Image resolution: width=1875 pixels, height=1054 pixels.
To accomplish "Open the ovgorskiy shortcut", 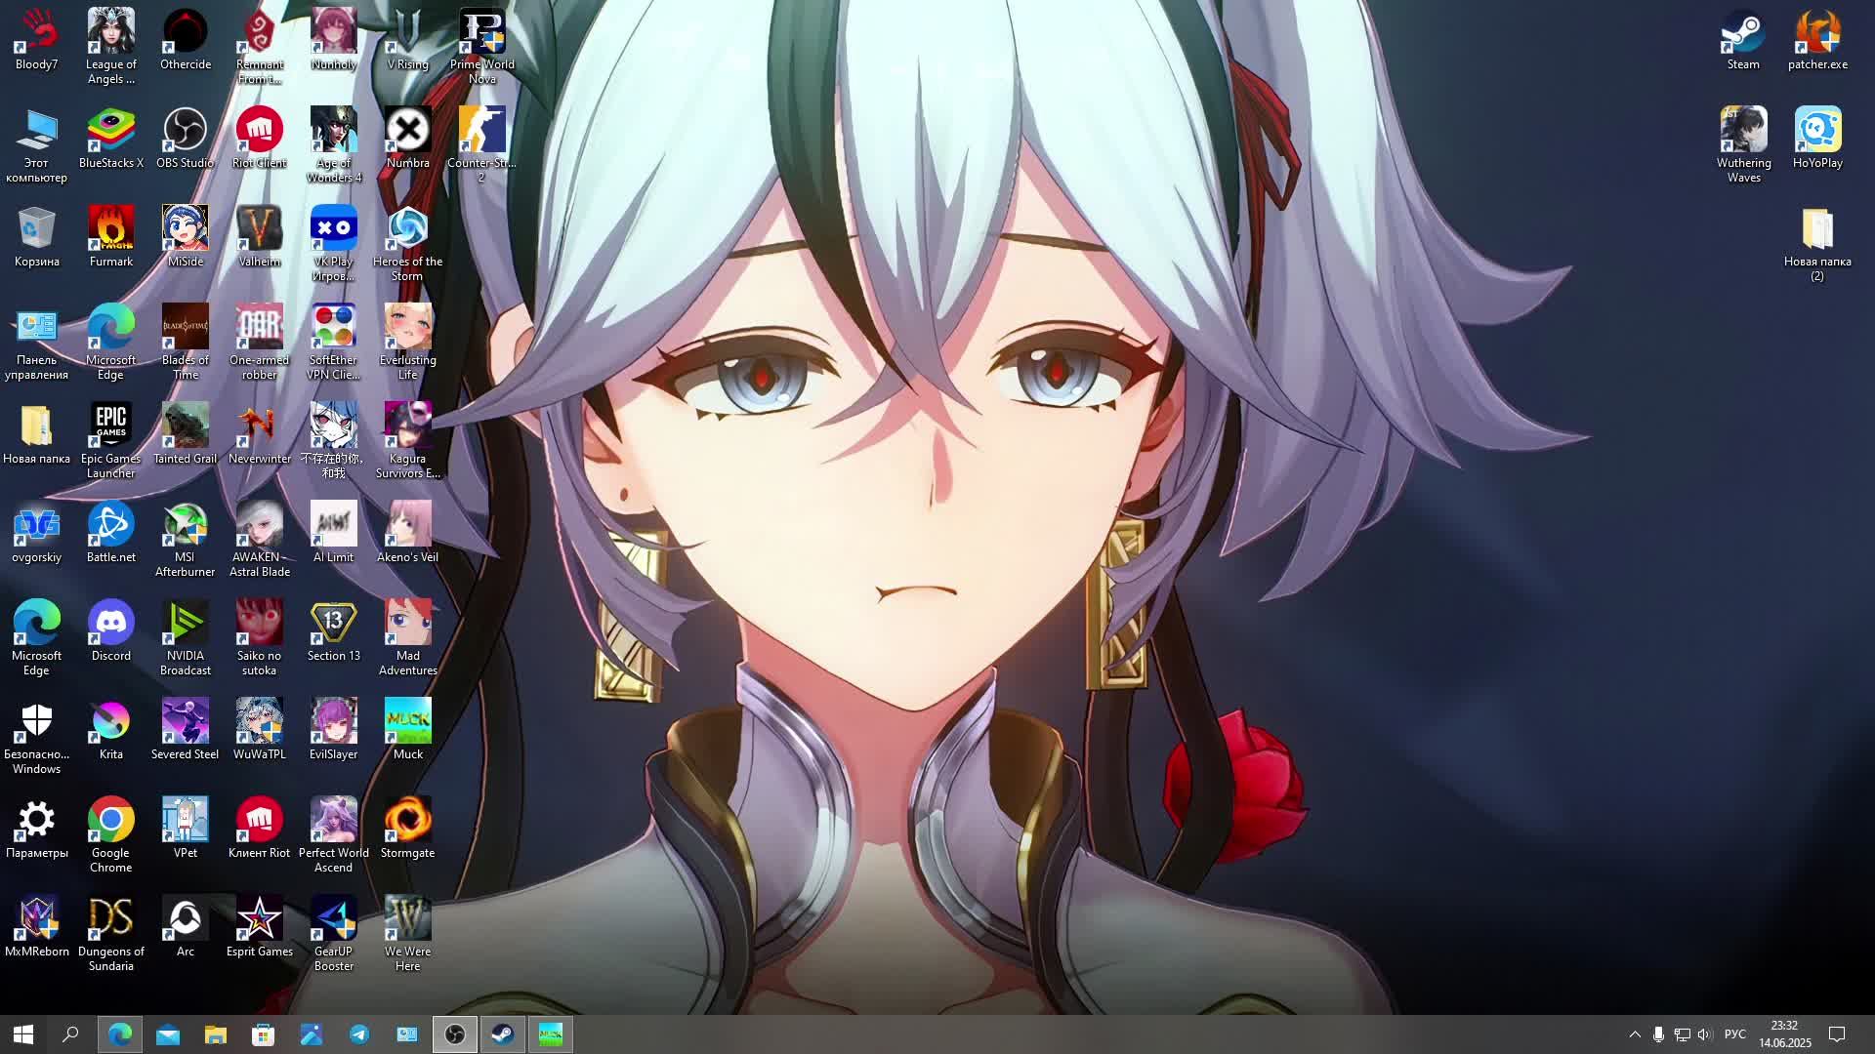I will (x=36, y=533).
